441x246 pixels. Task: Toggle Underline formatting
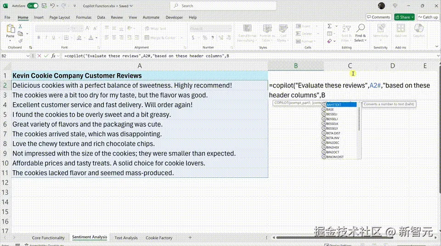(x=53, y=38)
